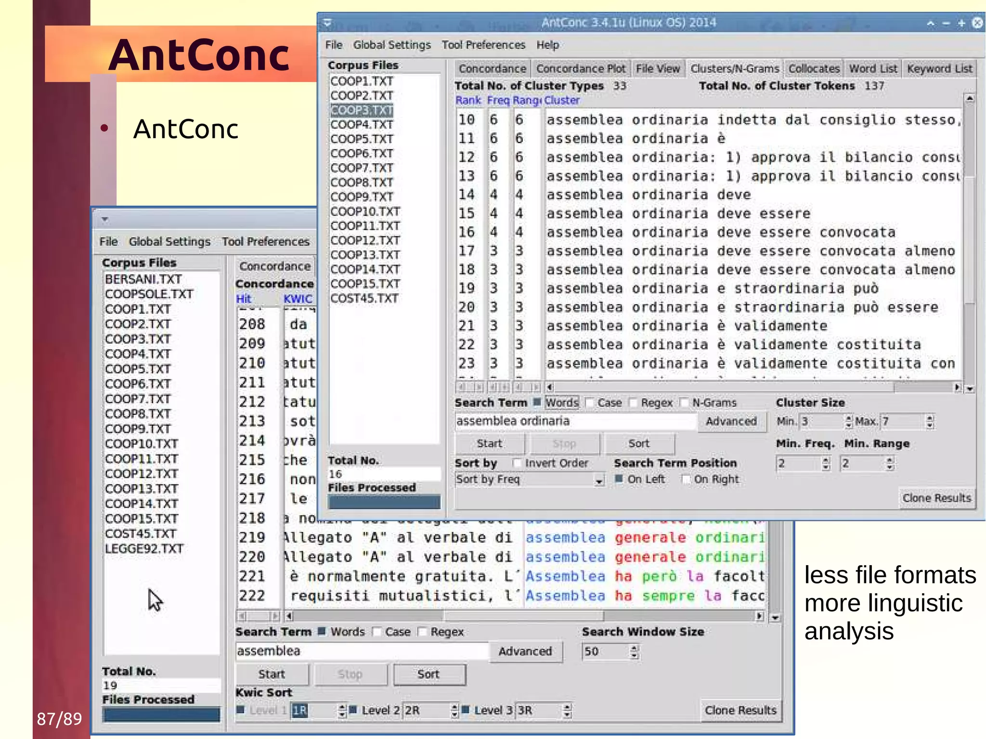Click the Start button in Clusters tool
Screen dimensions: 986x739
point(489,443)
